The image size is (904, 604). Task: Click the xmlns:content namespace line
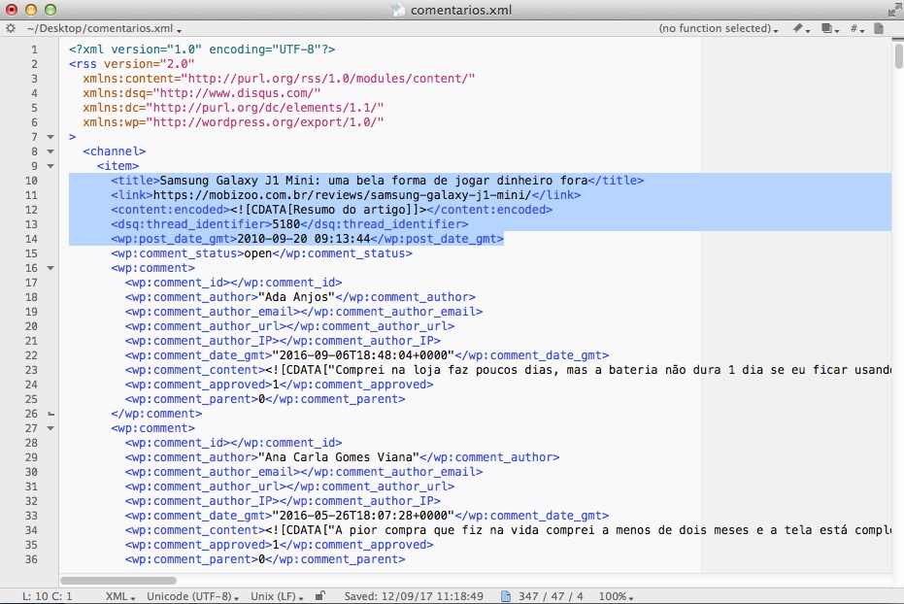click(279, 79)
